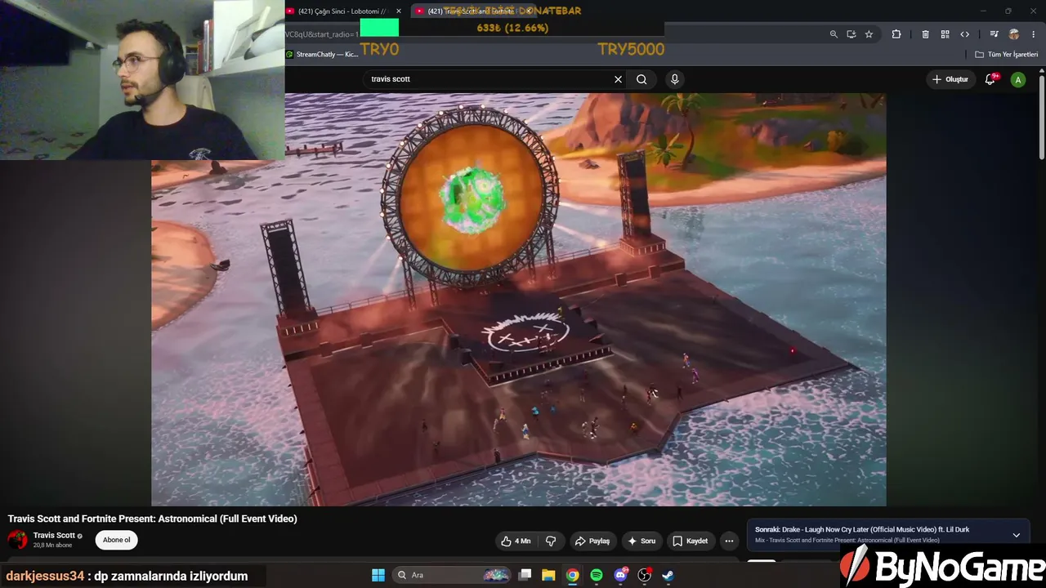Open the OBS icon on the taskbar
1046x588 pixels.
[644, 575]
